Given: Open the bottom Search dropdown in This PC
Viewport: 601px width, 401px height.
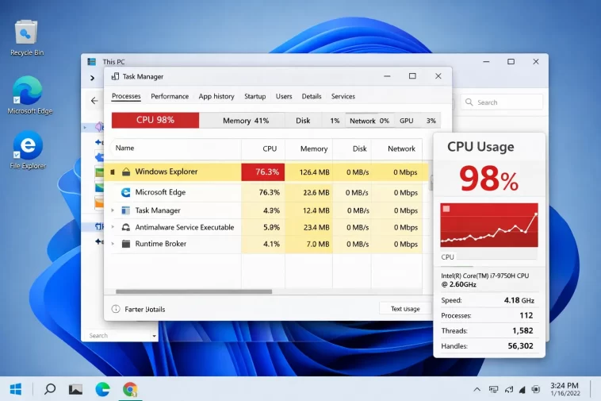Looking at the screenshot, I should tap(154, 336).
